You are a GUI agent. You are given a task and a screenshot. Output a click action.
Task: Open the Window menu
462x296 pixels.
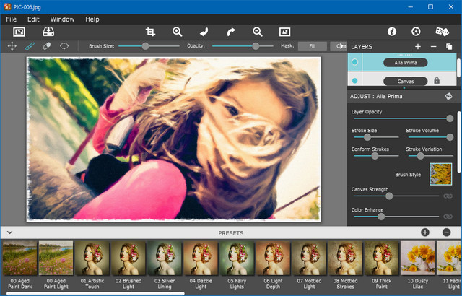pos(62,19)
